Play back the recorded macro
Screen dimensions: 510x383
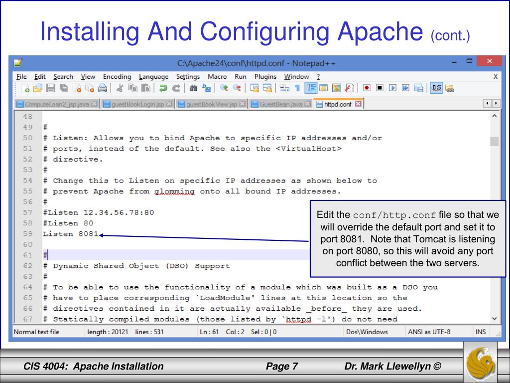pyautogui.click(x=392, y=88)
